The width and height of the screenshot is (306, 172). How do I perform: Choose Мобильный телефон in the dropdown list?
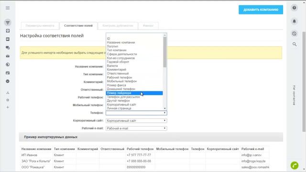point(134,81)
